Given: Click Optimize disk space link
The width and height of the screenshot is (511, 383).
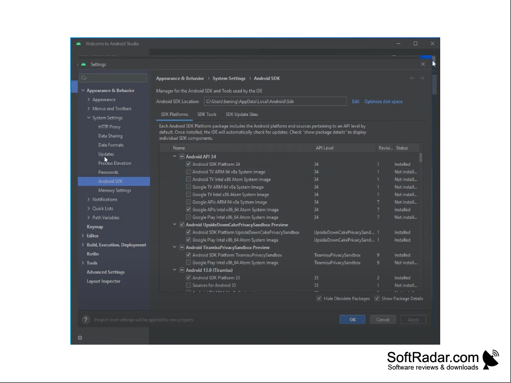Looking at the screenshot, I should click(x=383, y=101).
